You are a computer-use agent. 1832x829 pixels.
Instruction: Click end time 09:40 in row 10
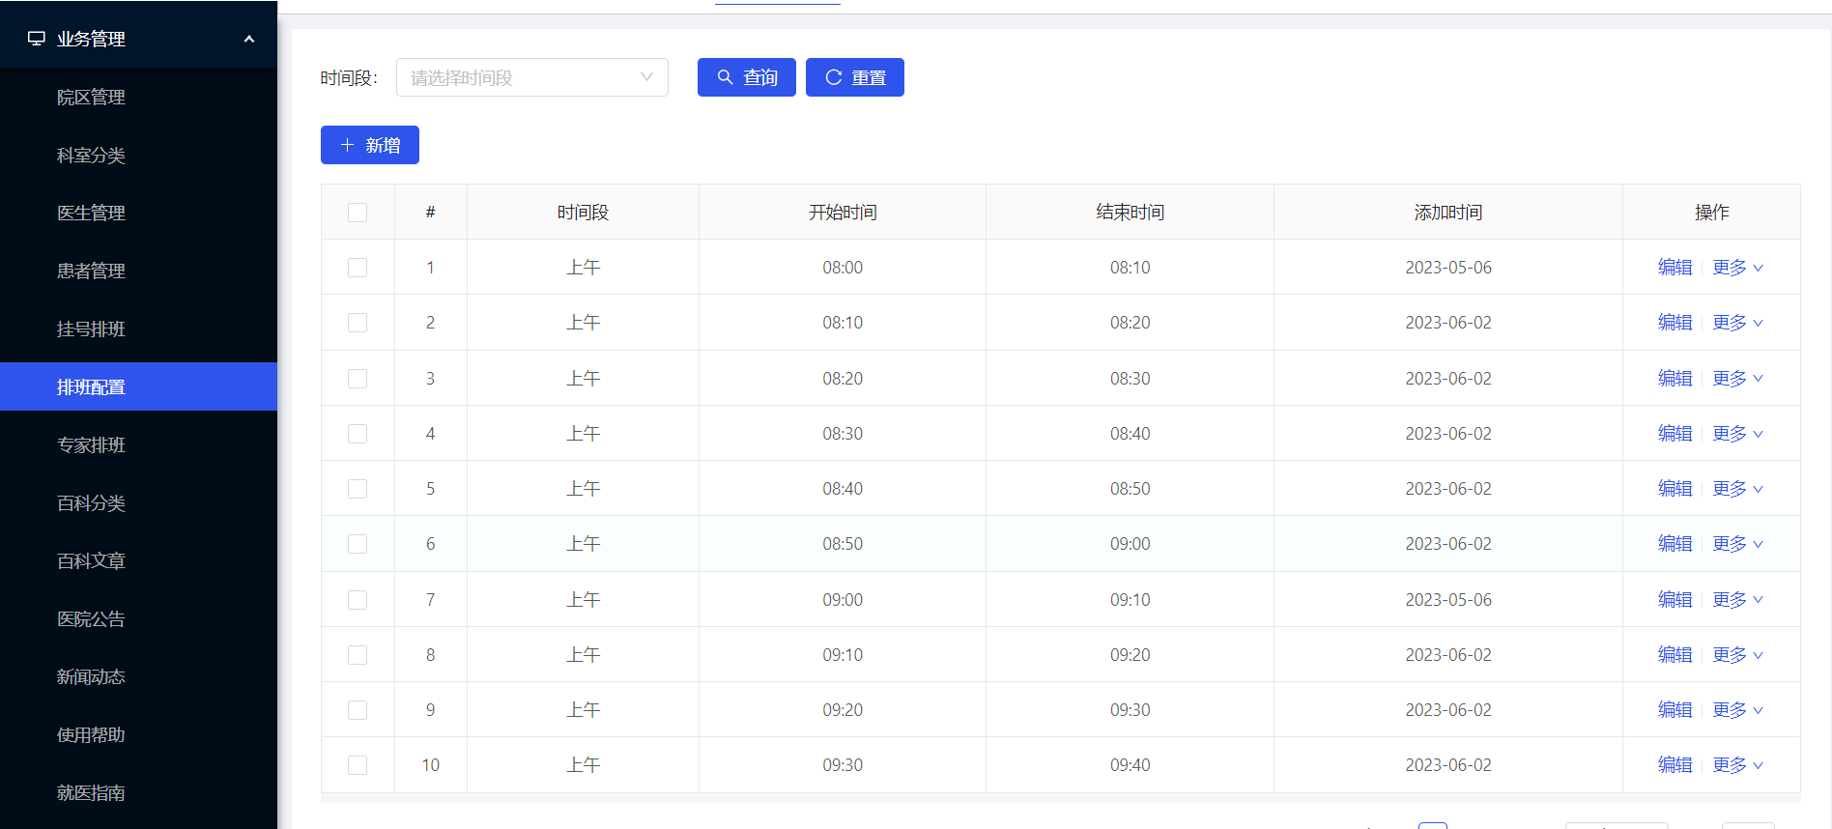pos(1131,765)
